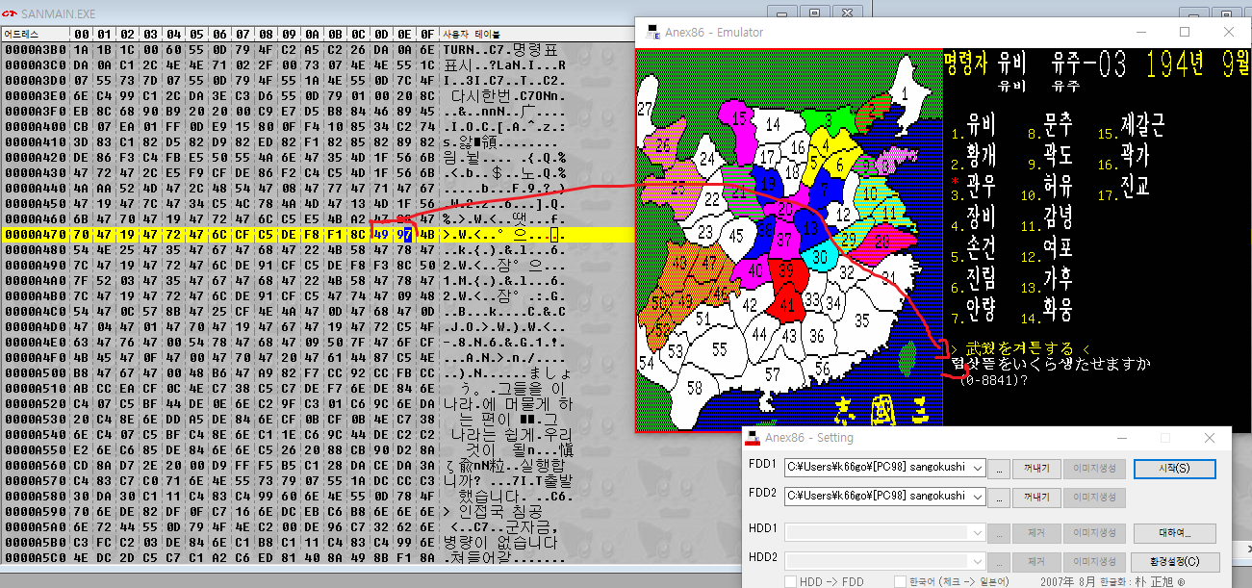Screen dimensions: 1252x588
Task: Click the Anex86 Setting window title icon
Action: [753, 438]
